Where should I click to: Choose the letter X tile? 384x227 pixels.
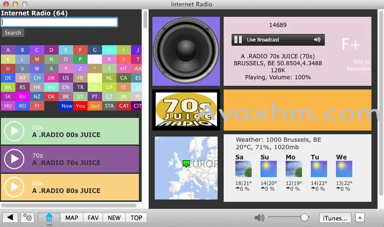click(51, 69)
